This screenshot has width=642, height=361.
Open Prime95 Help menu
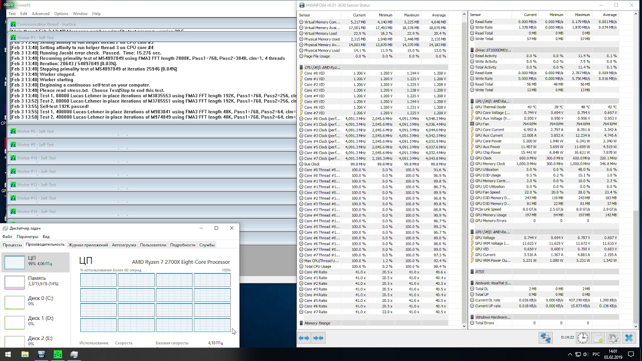(x=96, y=14)
